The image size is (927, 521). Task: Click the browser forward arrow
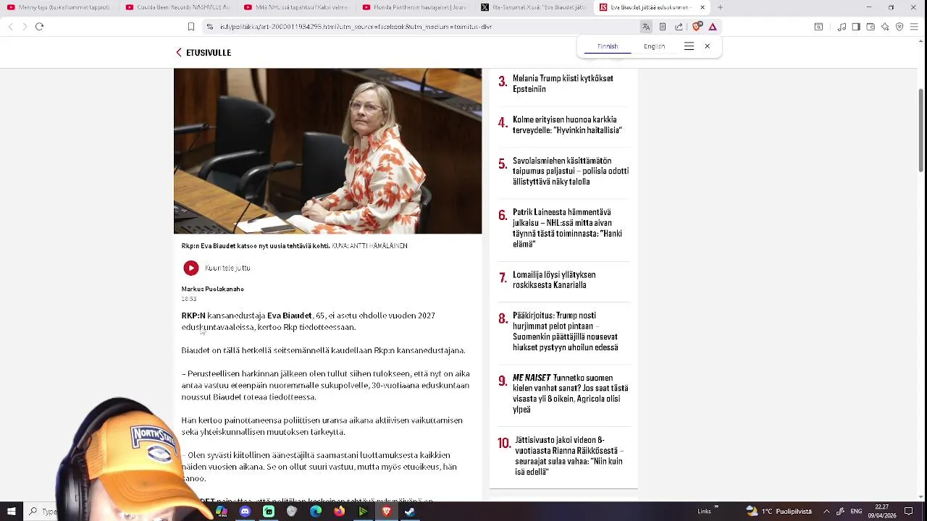[x=25, y=27]
